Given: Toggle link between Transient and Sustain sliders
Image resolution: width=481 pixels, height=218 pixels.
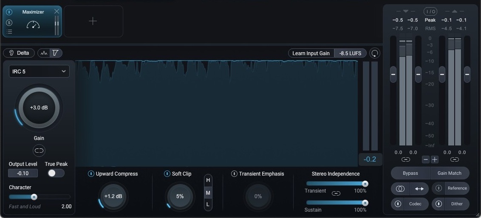Looking at the screenshot, I should click(336, 193).
